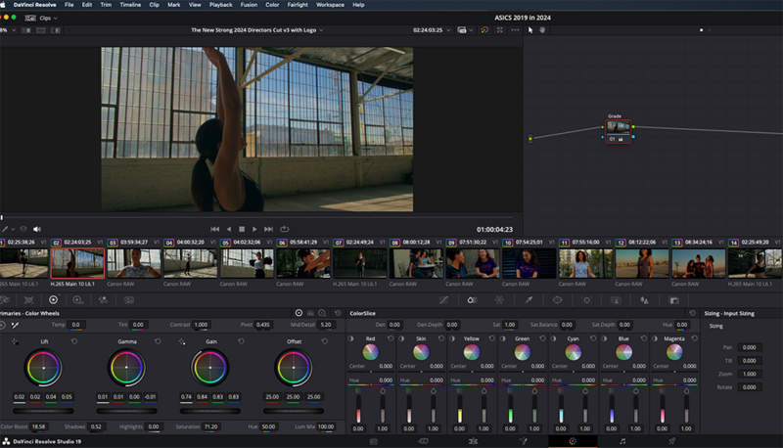This screenshot has height=448, width=783.
Task: Select the Grade node 01
Action: (619, 132)
